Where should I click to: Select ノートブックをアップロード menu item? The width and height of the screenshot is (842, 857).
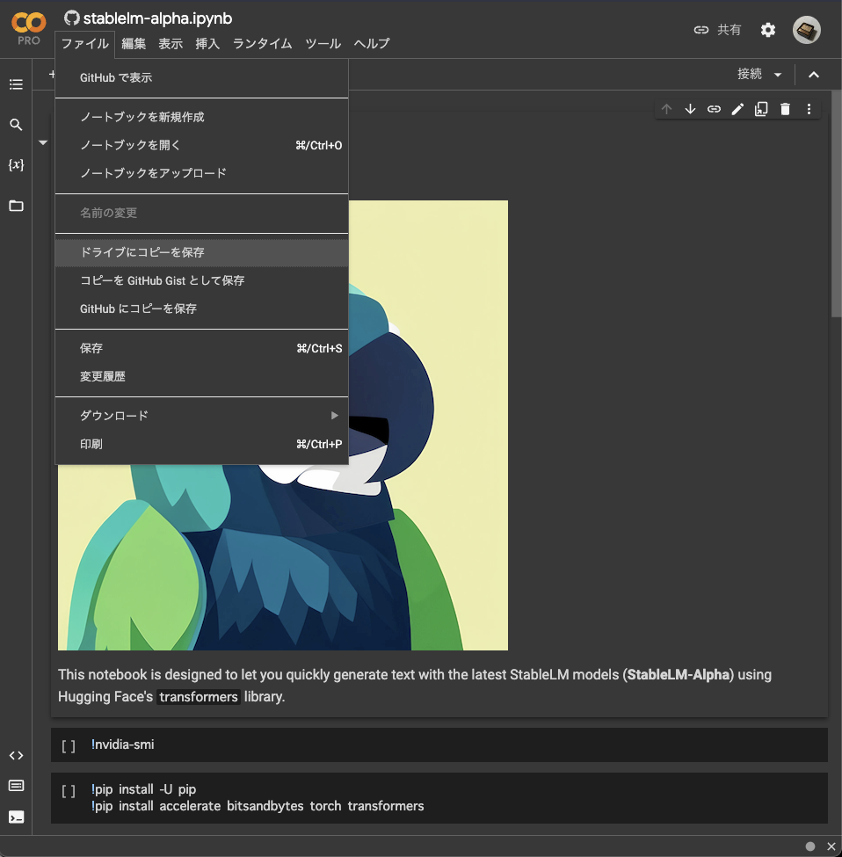[x=201, y=173]
